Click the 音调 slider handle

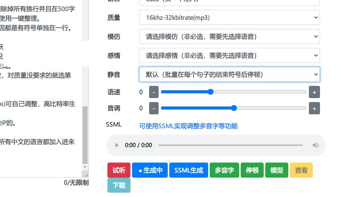coord(234,108)
